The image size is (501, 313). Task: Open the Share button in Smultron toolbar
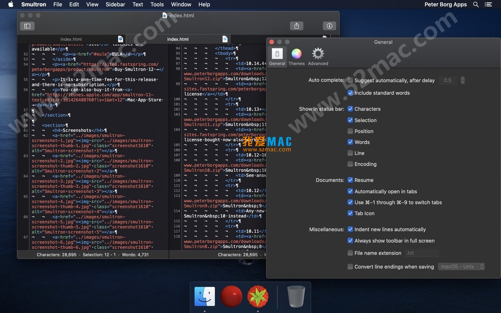(297, 26)
